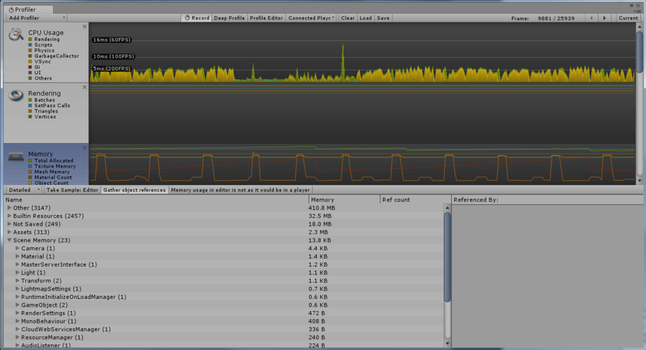
Task: Open the Connected Player dropdown
Action: (311, 18)
